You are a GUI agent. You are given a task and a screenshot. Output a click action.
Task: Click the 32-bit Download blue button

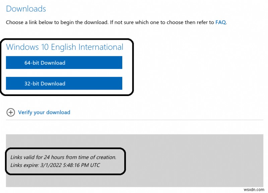click(64, 83)
